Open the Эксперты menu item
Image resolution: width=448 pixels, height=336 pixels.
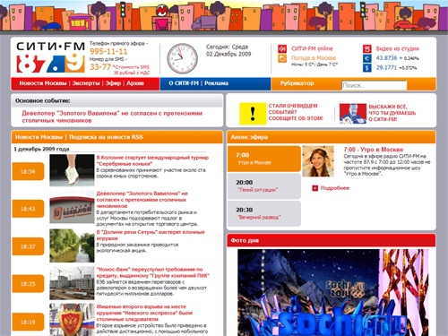(x=86, y=83)
